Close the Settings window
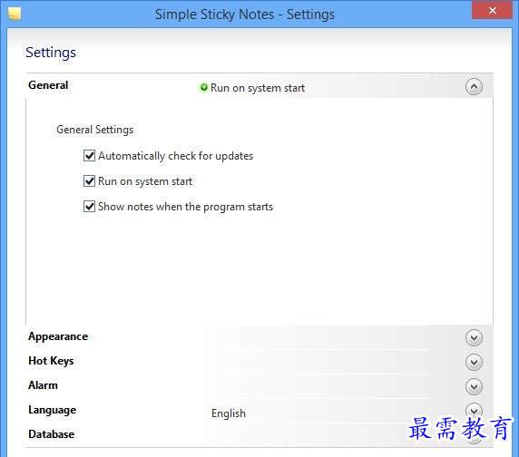The height and width of the screenshot is (457, 519). pyautogui.click(x=492, y=11)
